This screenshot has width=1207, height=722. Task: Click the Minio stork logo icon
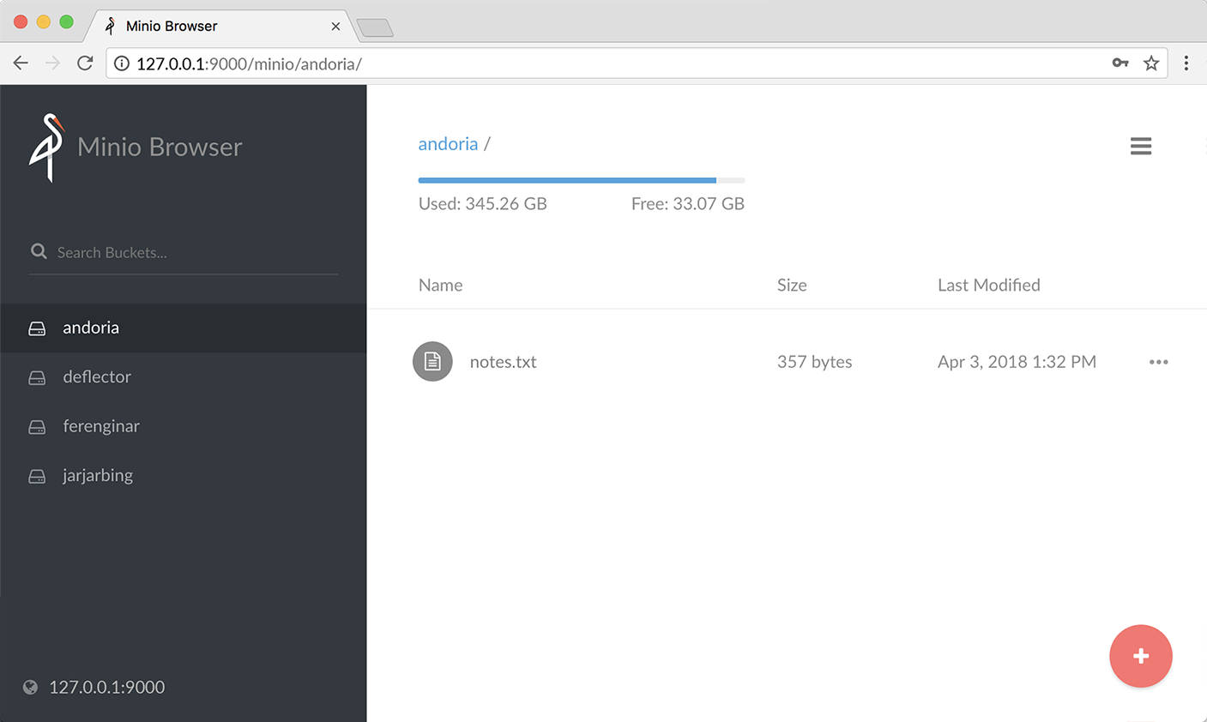tap(47, 147)
